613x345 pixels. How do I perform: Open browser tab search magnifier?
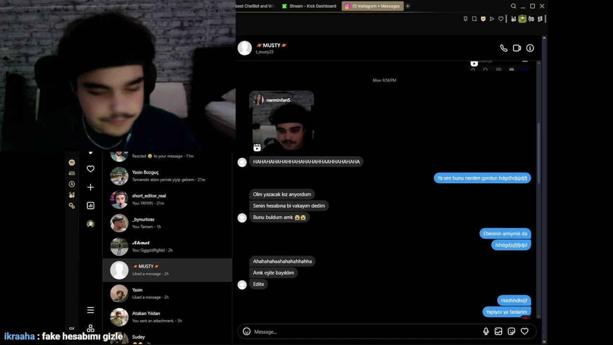pyautogui.click(x=513, y=6)
